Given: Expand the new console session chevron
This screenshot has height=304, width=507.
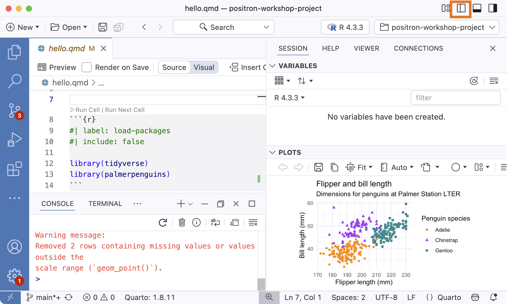Looking at the screenshot, I should tap(191, 204).
